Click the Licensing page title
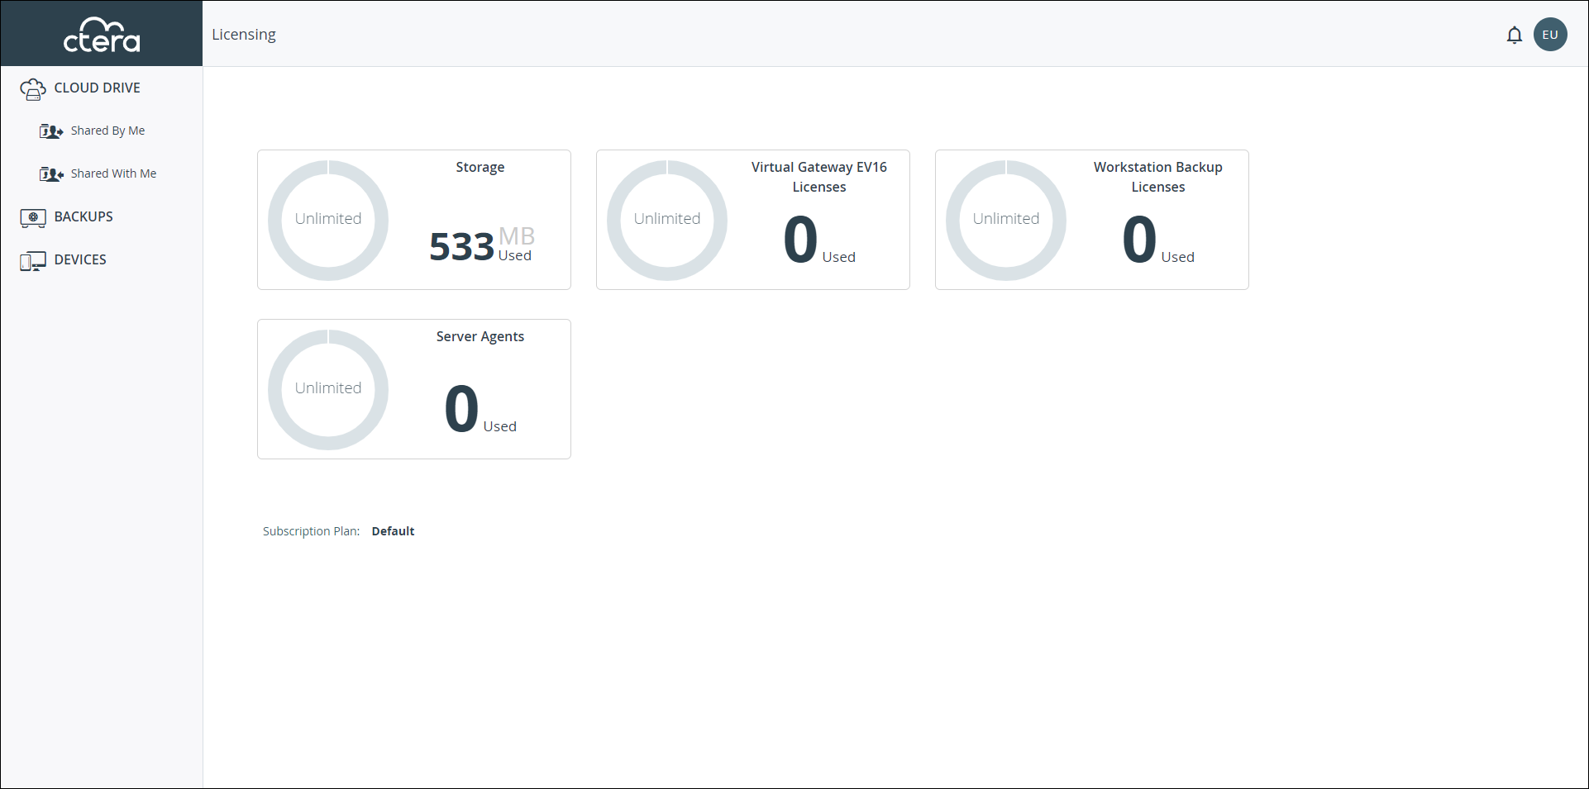 click(x=244, y=34)
